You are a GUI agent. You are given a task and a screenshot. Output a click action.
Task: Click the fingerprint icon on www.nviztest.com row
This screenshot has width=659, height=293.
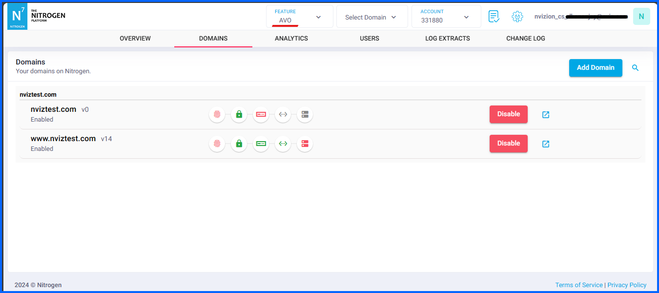(217, 144)
